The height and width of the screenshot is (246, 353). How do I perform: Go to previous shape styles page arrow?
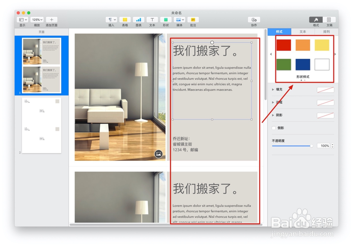[x=271, y=54]
